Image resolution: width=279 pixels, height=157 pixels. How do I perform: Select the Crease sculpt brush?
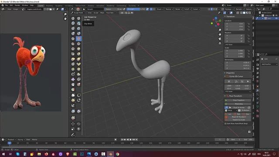point(73,39)
